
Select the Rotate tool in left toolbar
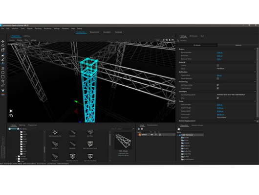pos(3,46)
